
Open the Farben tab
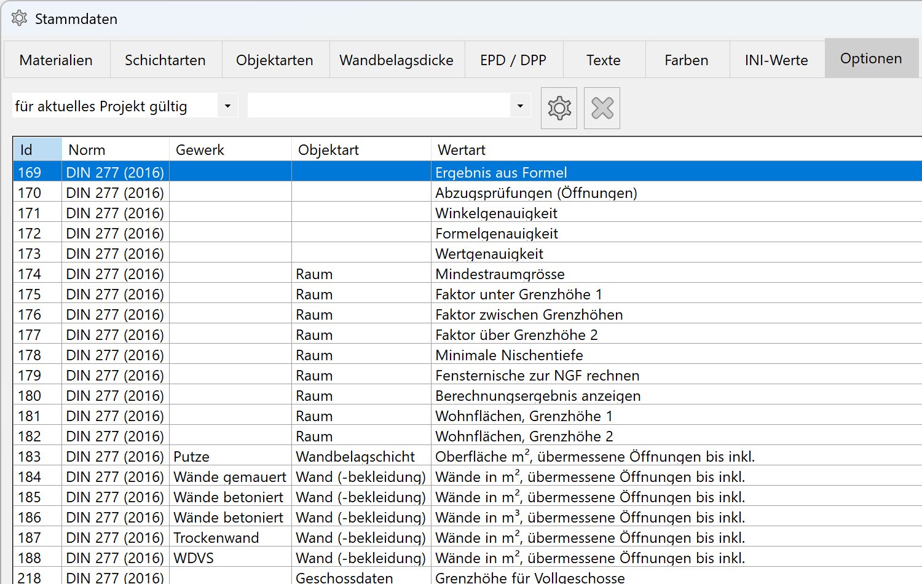tap(687, 60)
